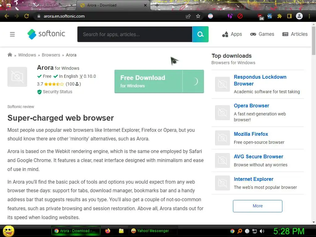316x237 pixels.
Task: Open the Apps section in Softonic header
Action: tap(232, 34)
